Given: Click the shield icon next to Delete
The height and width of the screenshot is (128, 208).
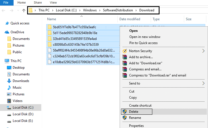Looking at the screenshot, I should coord(124,112).
